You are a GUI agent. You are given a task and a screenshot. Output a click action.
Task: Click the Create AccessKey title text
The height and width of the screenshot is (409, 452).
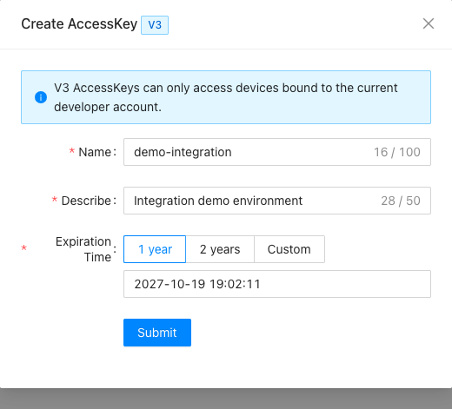point(79,23)
